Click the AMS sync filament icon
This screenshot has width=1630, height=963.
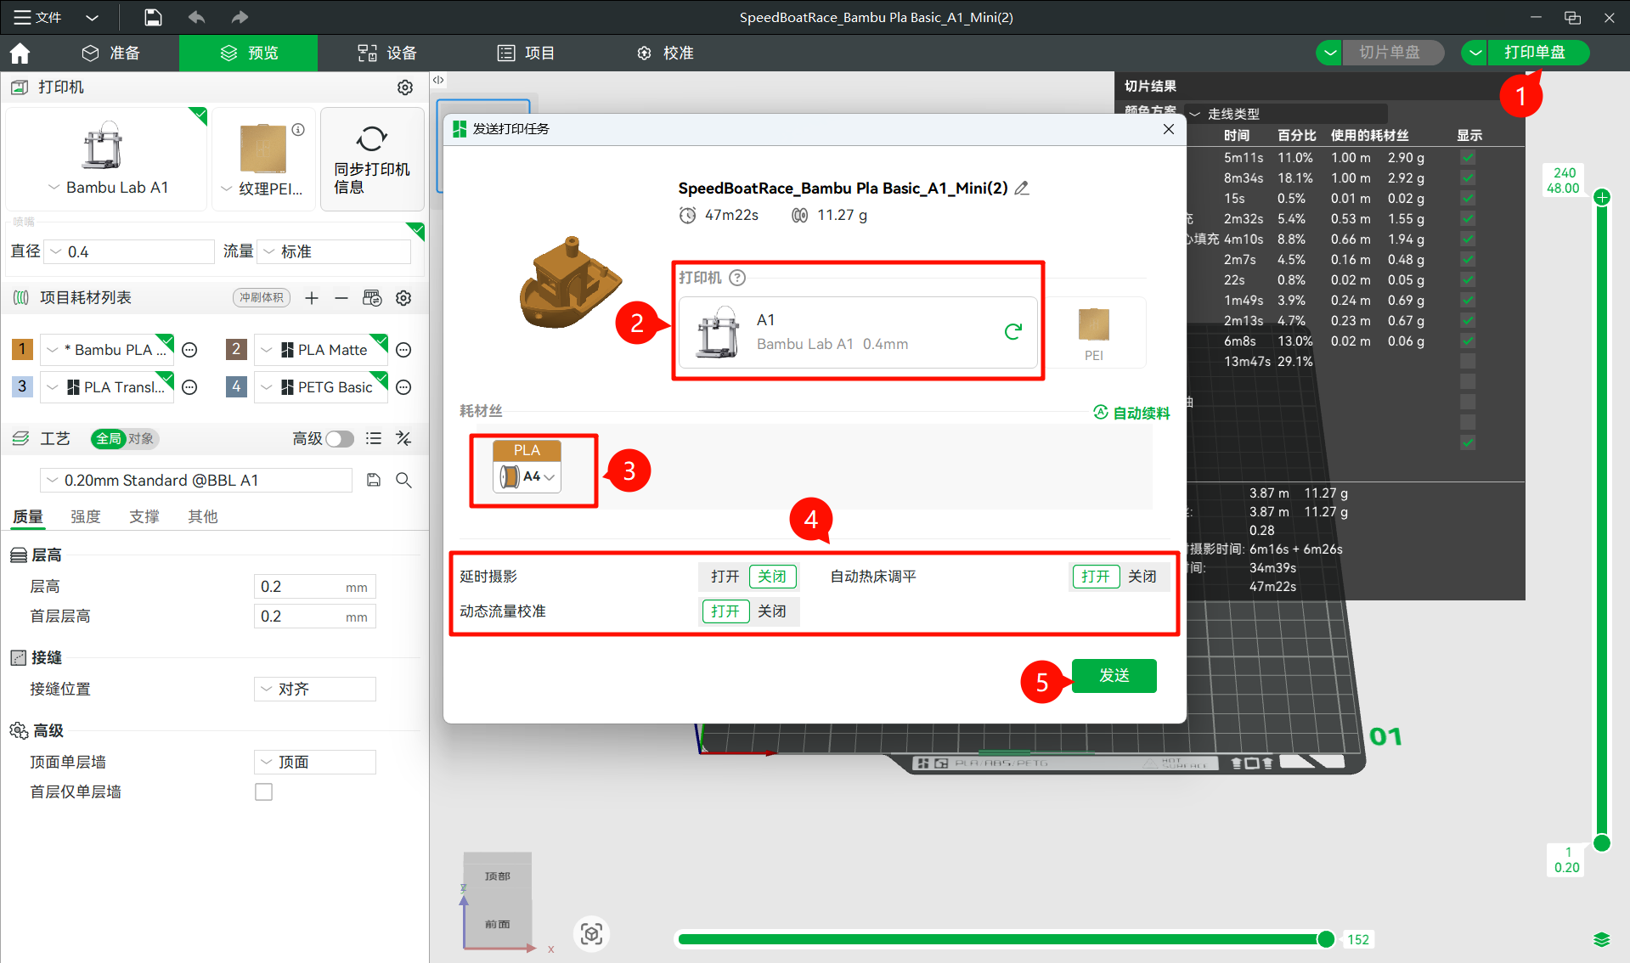click(372, 298)
